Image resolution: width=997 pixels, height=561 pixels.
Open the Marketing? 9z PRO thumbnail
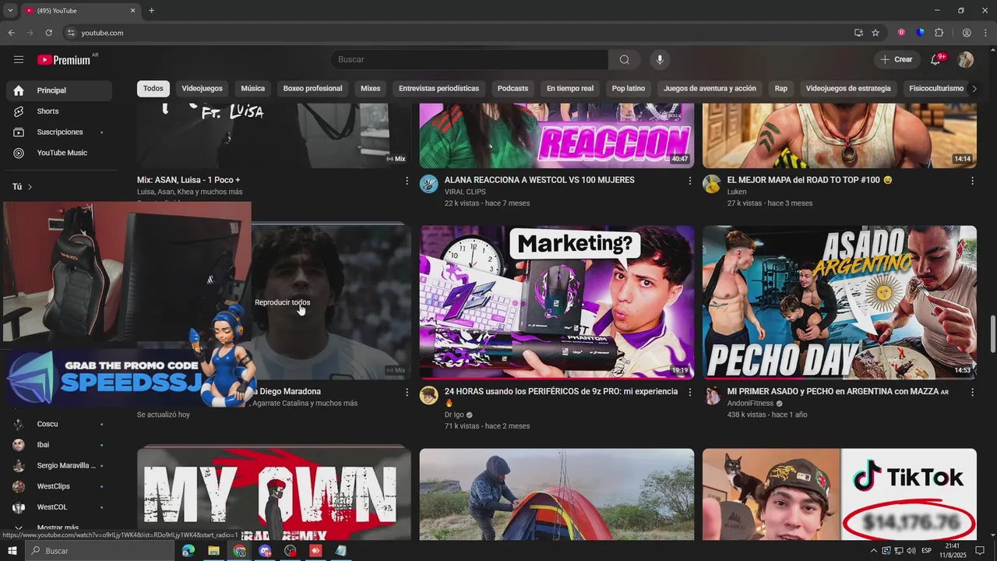pyautogui.click(x=557, y=302)
